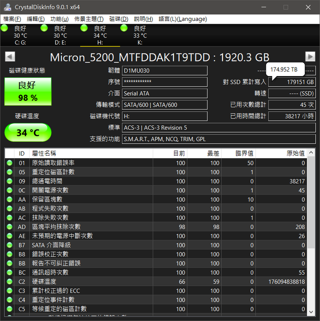Click the 良好 98 % health status button

[x=28, y=92]
